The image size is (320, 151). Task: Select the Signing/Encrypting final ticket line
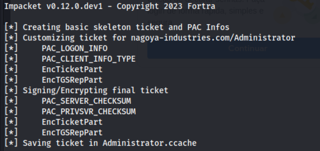pos(86,90)
